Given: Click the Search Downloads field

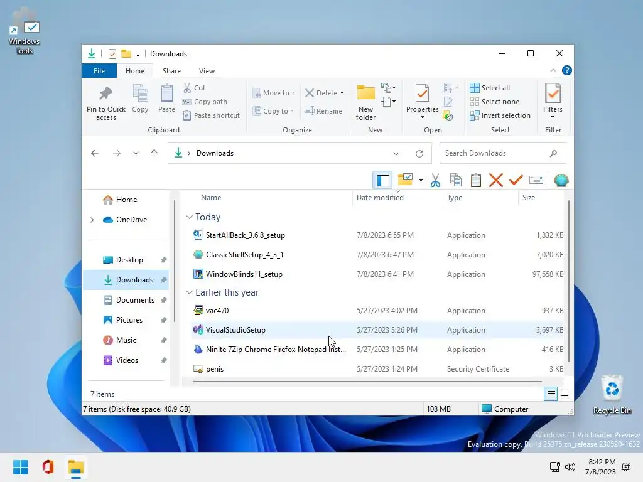Looking at the screenshot, I should (x=502, y=153).
